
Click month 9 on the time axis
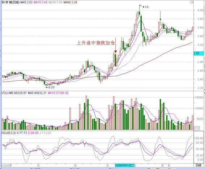click(169, 165)
